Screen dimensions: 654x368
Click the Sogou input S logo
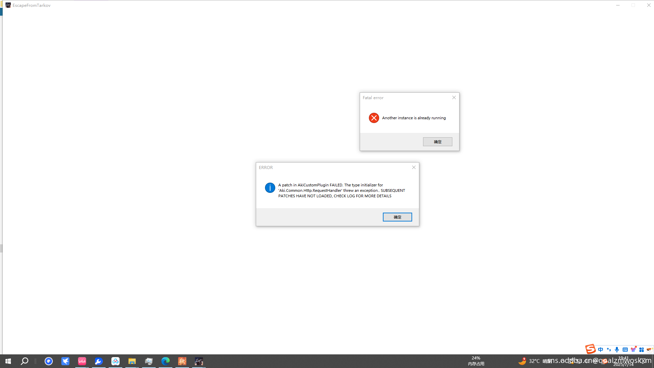(590, 349)
